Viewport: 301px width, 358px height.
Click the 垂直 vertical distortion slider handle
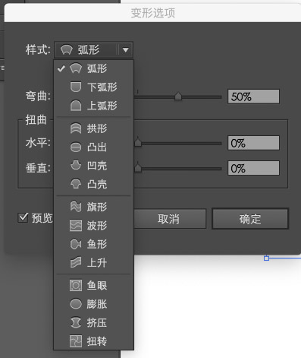(x=138, y=167)
